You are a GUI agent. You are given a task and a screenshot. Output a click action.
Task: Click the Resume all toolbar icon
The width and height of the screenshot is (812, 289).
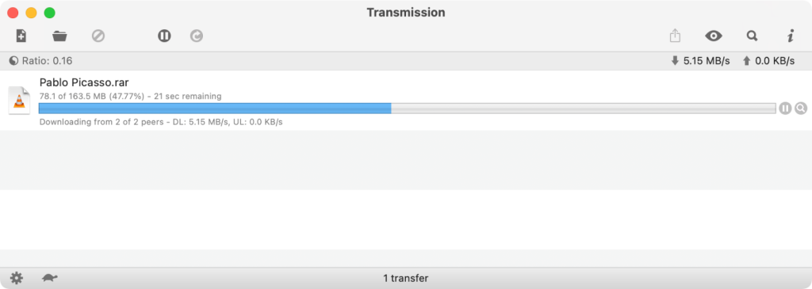[x=197, y=36]
